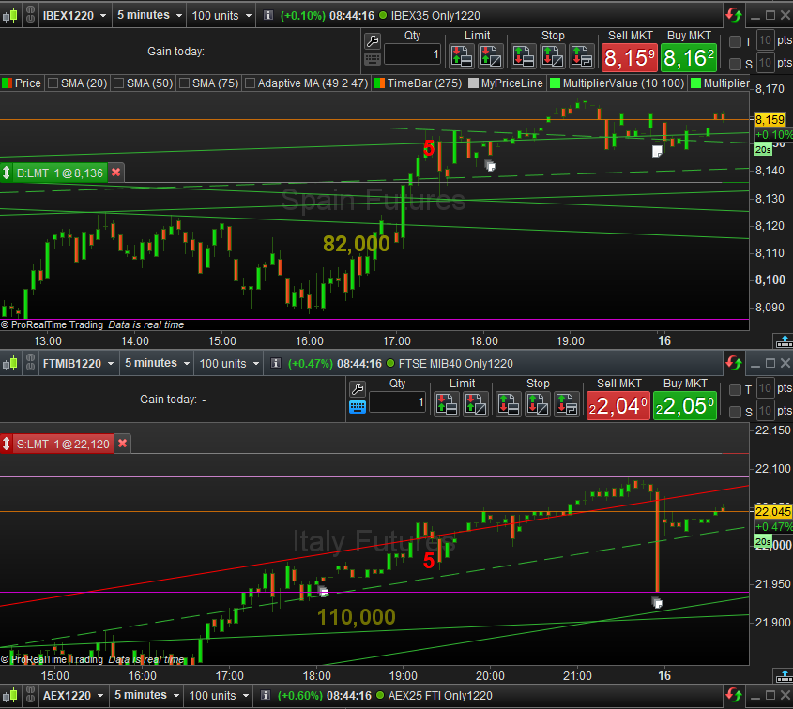Click T points field in IBEX panel
The image size is (793, 709).
pyautogui.click(x=765, y=40)
